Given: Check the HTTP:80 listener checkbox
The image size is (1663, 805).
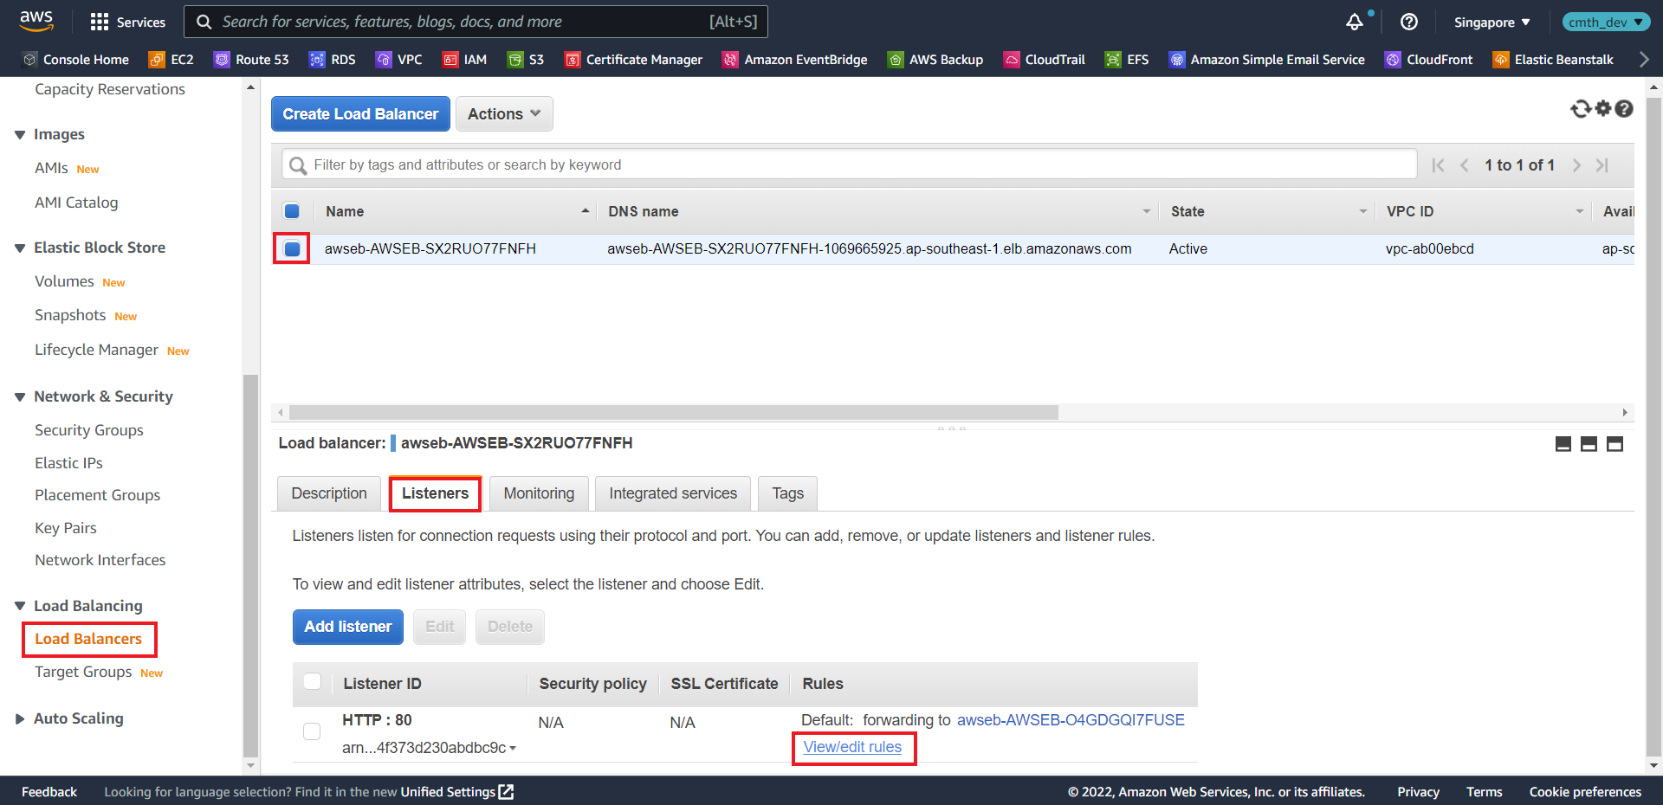Looking at the screenshot, I should pos(312,731).
